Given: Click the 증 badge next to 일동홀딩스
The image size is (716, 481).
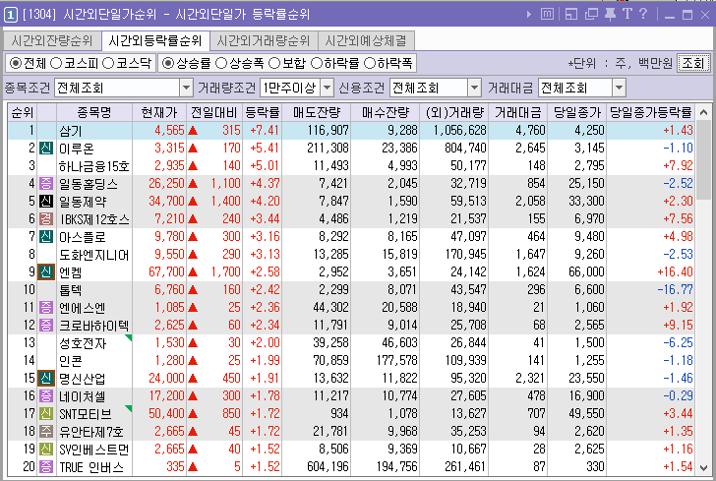Looking at the screenshot, I should pos(45,184).
